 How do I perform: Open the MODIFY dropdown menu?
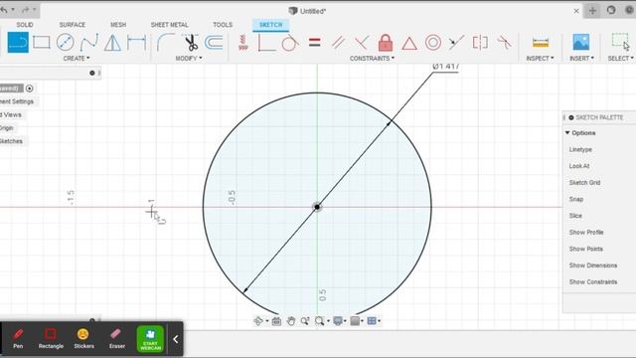[x=189, y=59]
